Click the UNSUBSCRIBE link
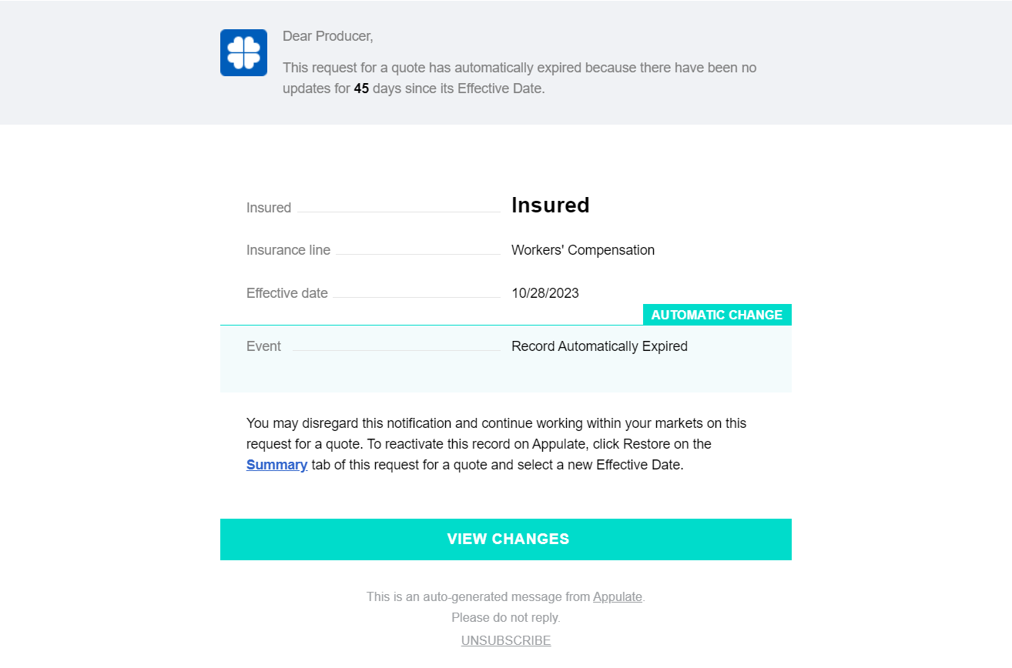 (x=505, y=640)
